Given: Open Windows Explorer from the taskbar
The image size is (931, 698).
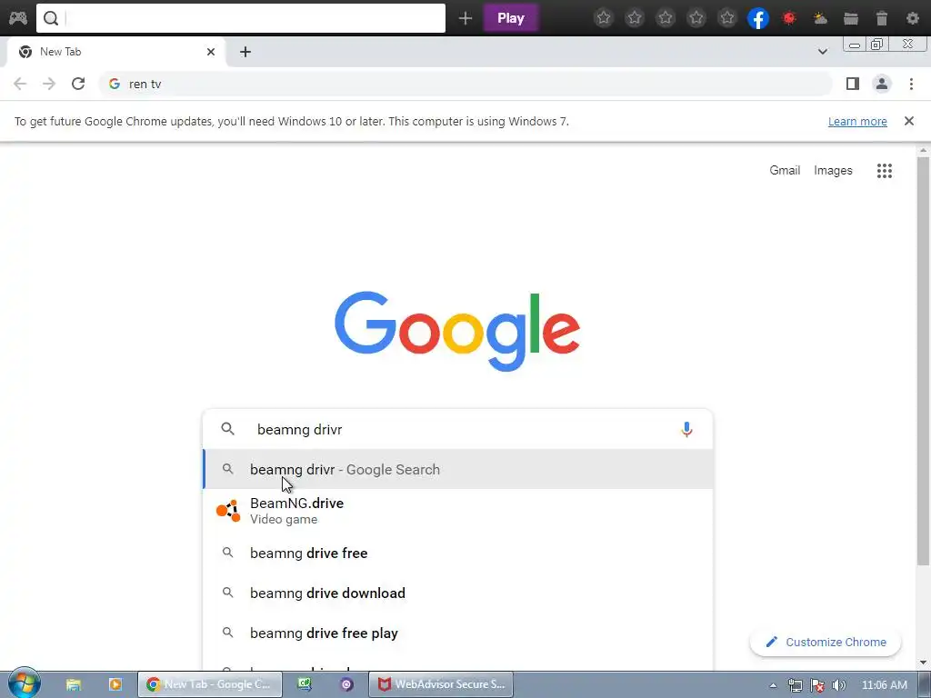Looking at the screenshot, I should point(73,684).
